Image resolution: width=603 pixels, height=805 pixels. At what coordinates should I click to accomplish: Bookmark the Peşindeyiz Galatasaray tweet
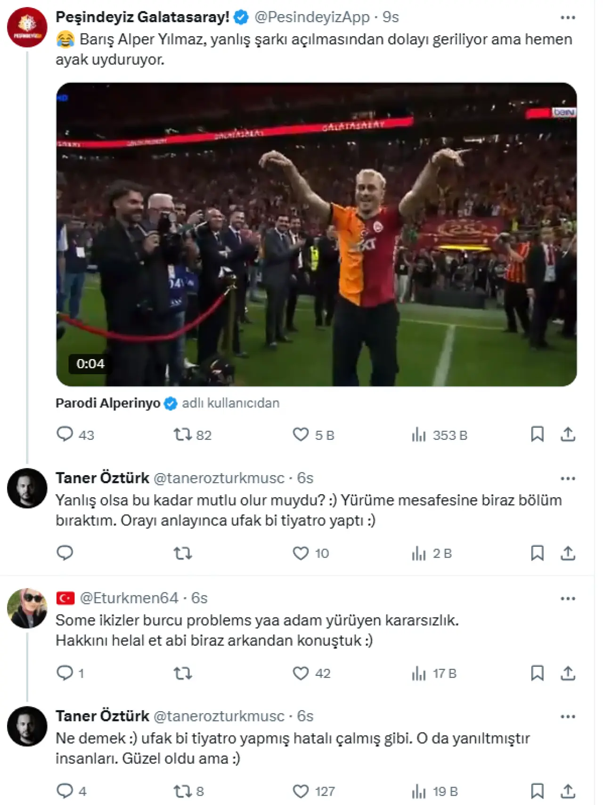(537, 434)
